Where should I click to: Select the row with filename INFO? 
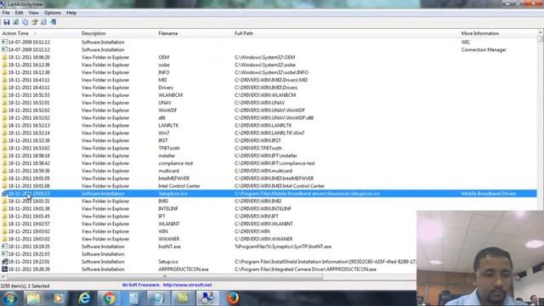point(269,72)
